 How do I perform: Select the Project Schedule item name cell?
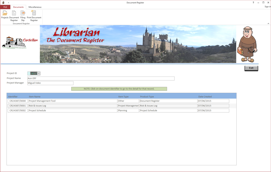pyautogui.click(x=73, y=111)
